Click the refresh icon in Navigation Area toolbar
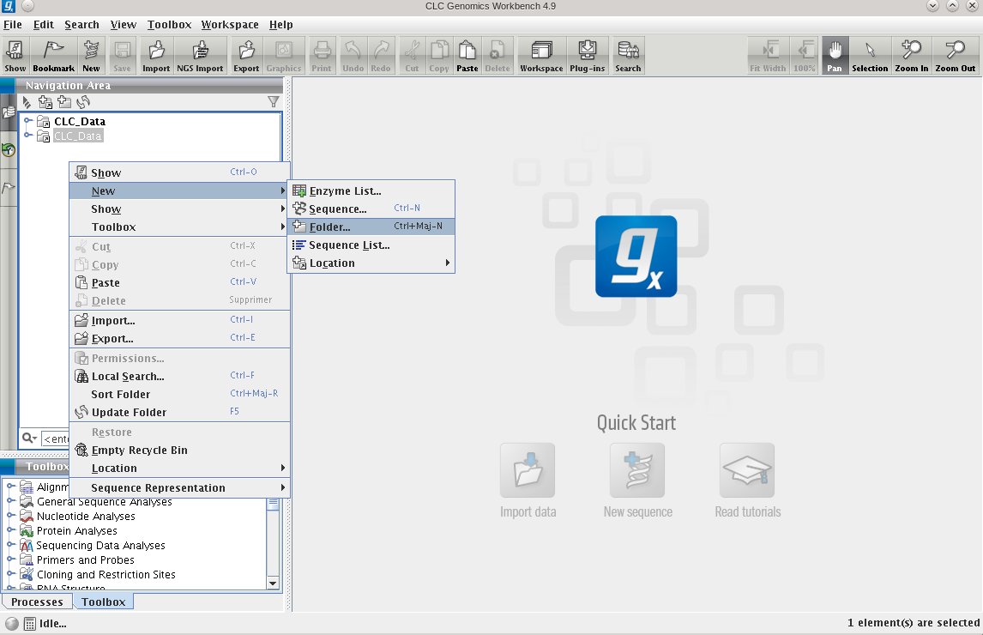The width and height of the screenshot is (983, 635). 82,101
